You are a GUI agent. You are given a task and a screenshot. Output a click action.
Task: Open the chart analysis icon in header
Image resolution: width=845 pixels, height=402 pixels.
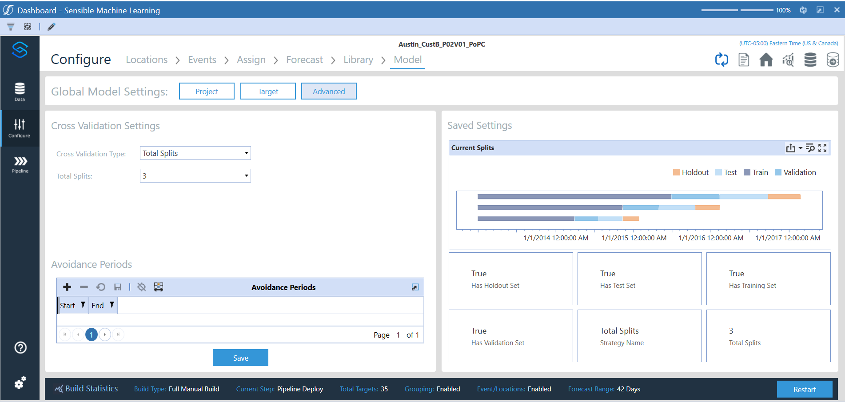788,60
